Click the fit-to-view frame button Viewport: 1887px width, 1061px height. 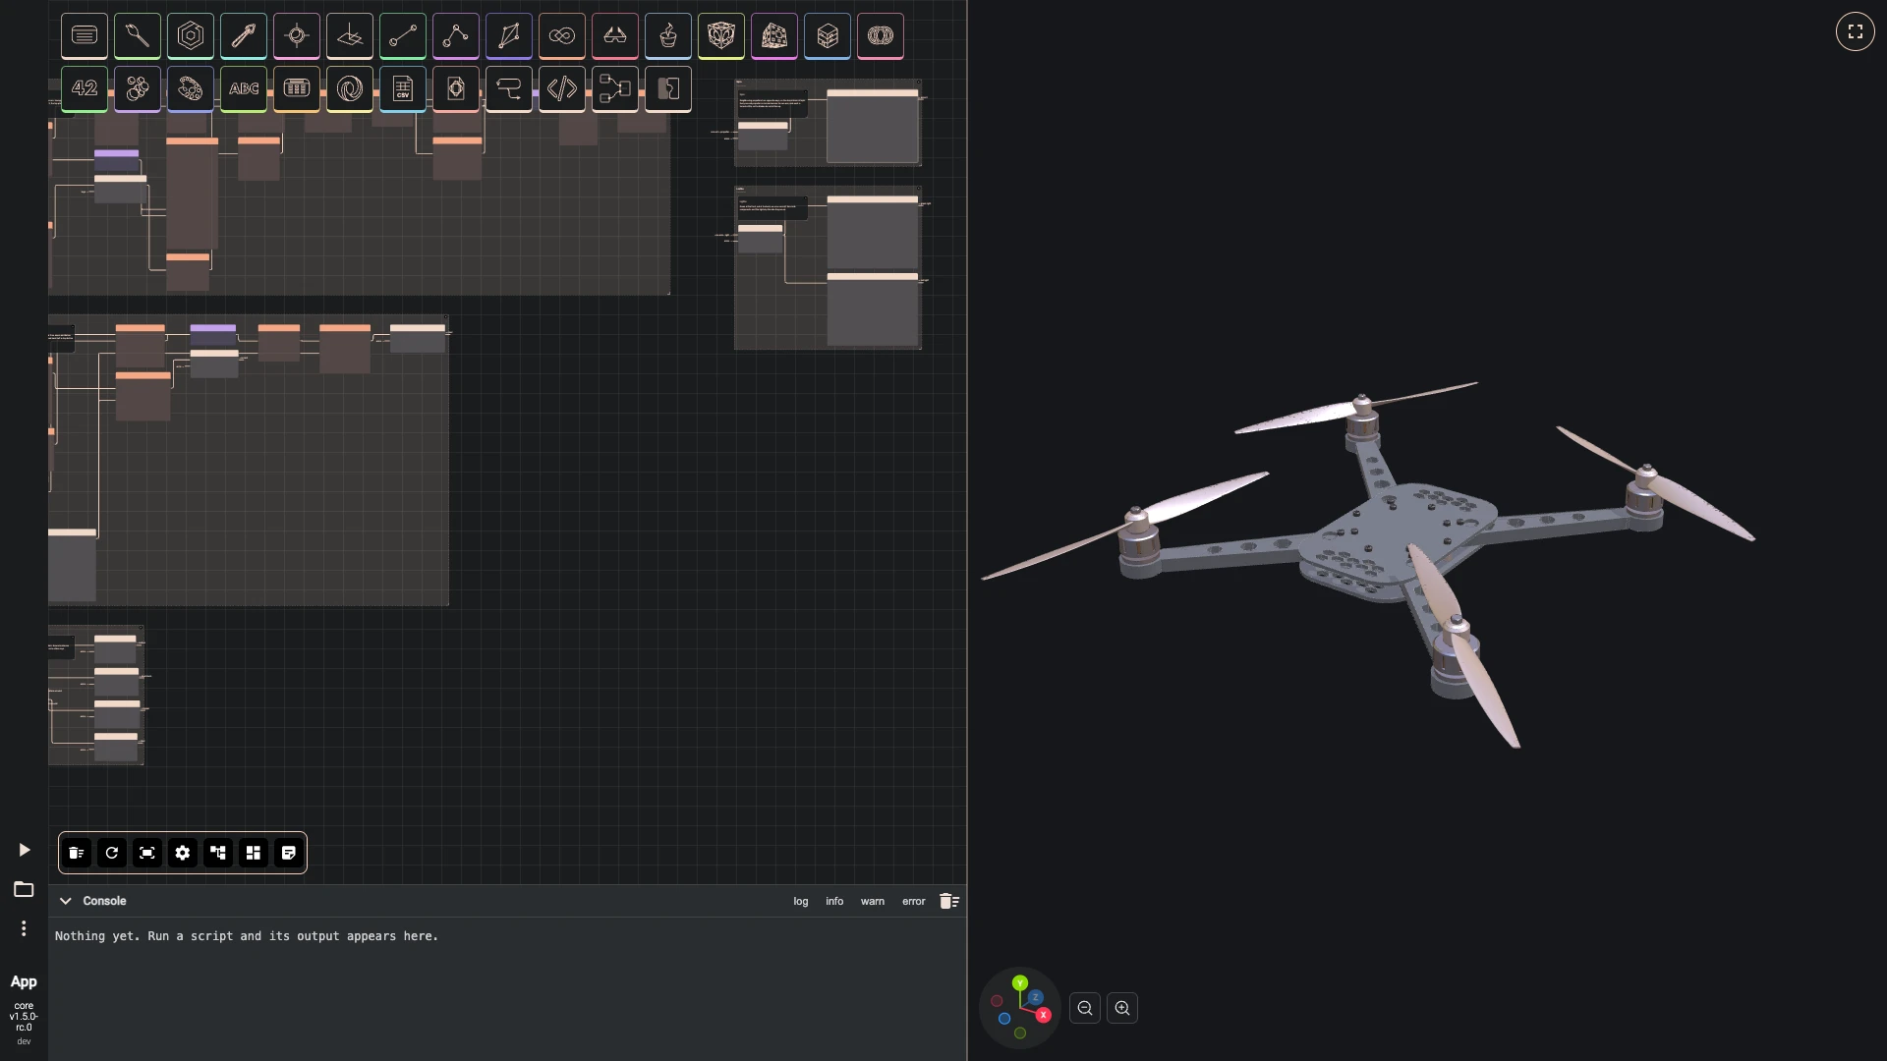click(x=147, y=853)
